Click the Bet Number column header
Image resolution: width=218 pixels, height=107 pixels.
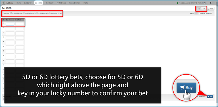click(10, 20)
